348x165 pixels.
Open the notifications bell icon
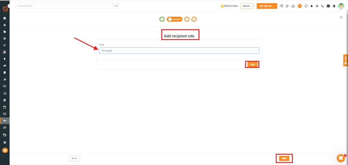click(312, 6)
